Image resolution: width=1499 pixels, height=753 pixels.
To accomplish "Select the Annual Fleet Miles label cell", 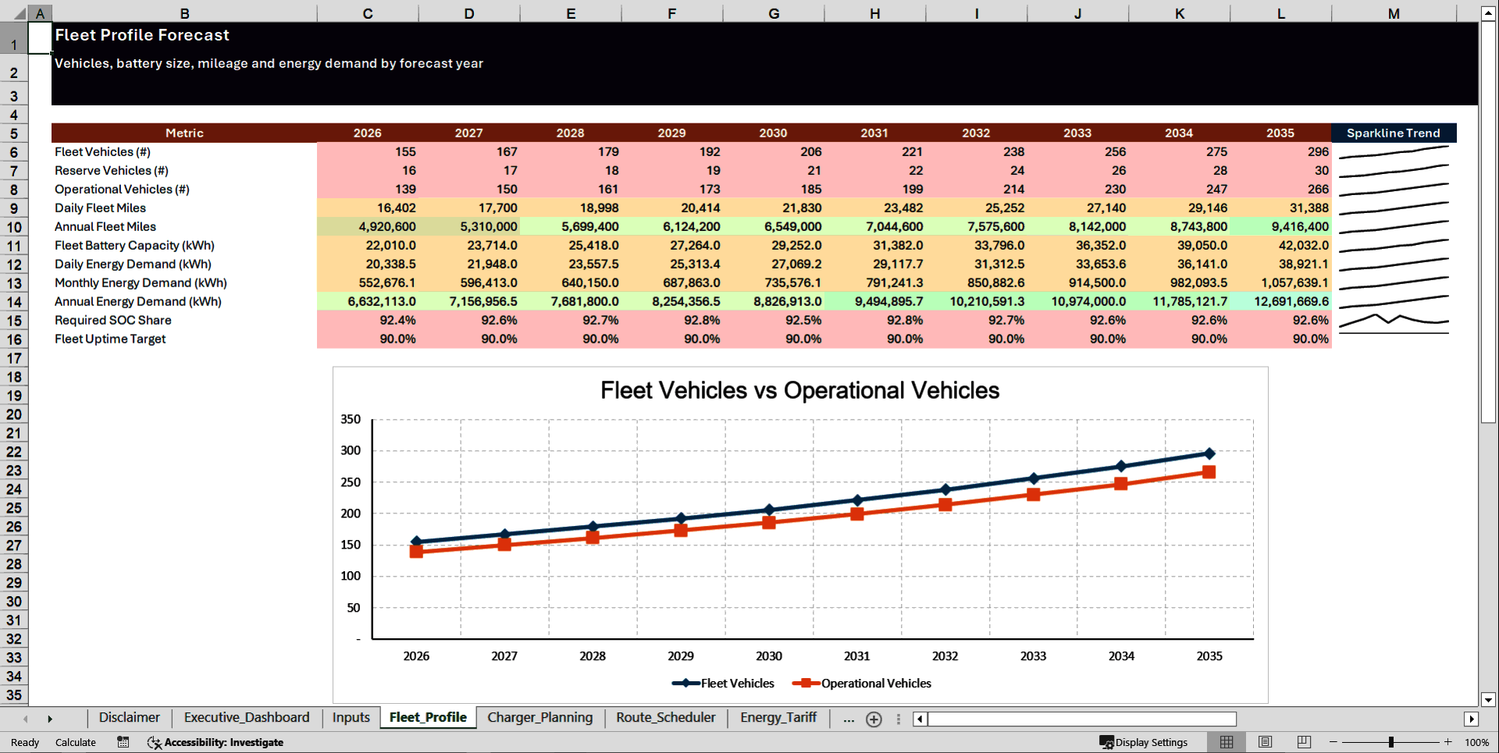I will (184, 227).
